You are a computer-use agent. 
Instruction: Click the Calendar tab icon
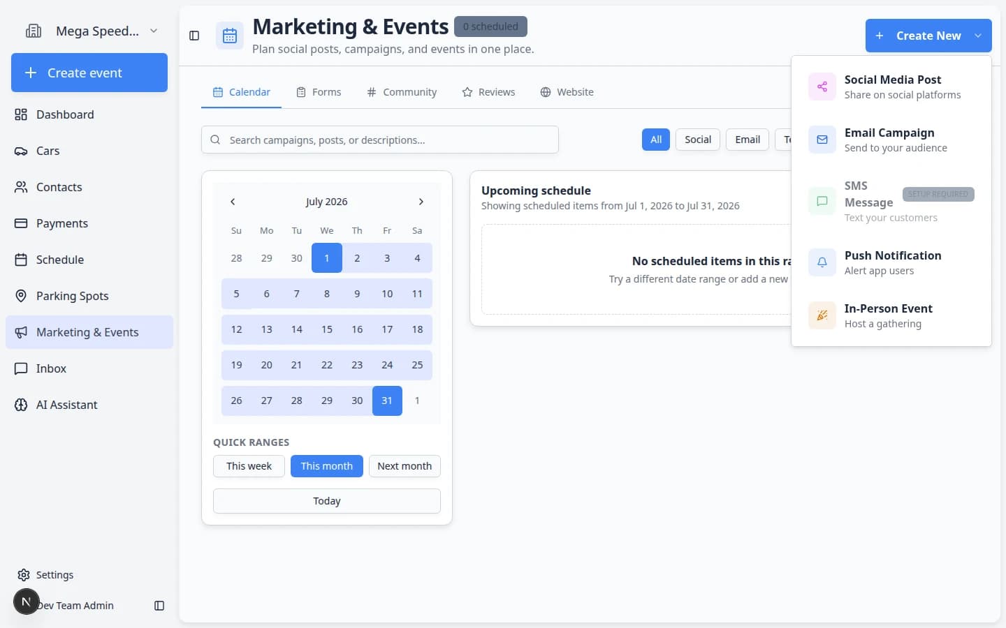218,92
